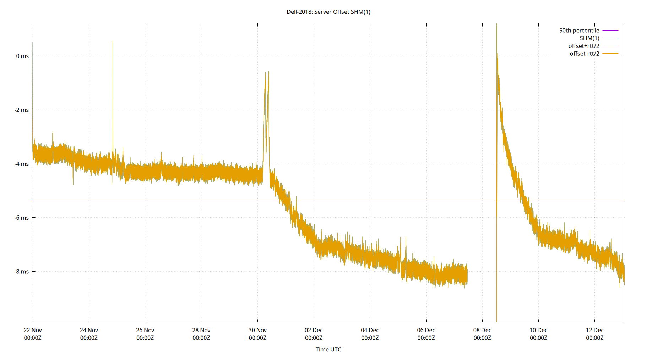Click the "Time UTC" axis label

click(x=328, y=349)
